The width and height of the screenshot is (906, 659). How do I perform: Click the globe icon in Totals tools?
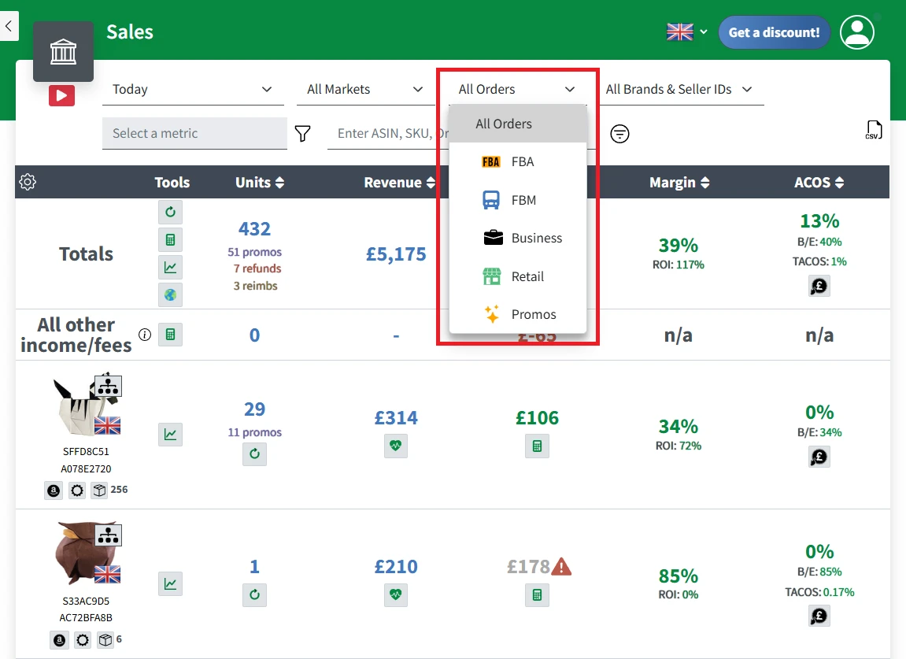click(171, 294)
